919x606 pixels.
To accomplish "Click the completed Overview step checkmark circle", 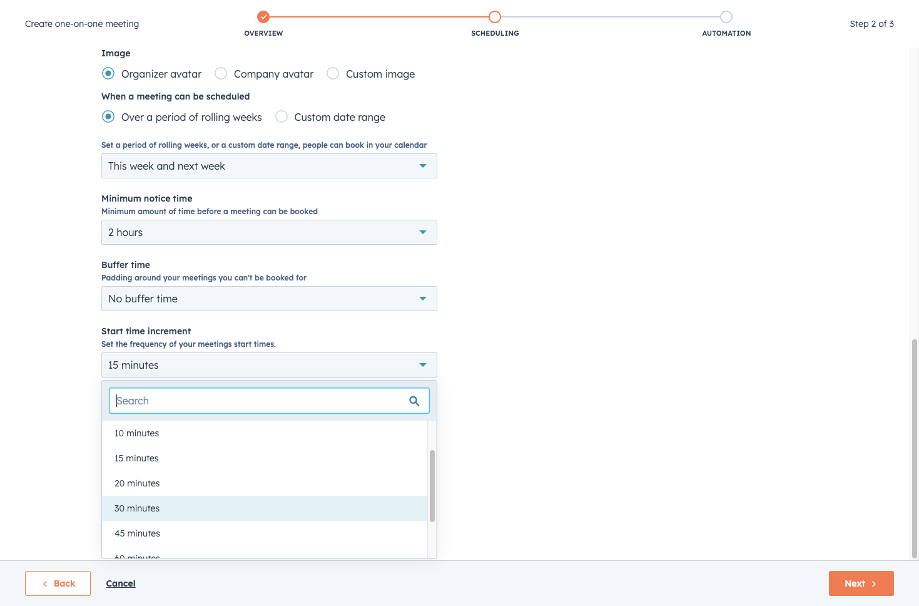I will coord(263,17).
